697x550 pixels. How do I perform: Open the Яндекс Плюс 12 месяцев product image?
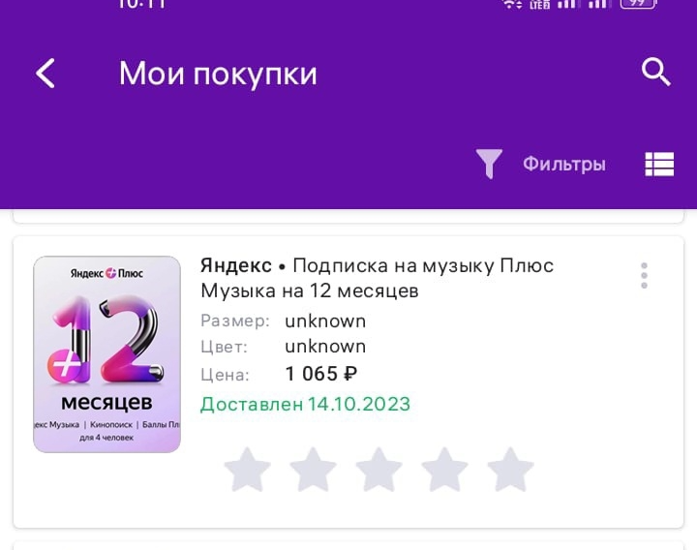[x=107, y=354]
